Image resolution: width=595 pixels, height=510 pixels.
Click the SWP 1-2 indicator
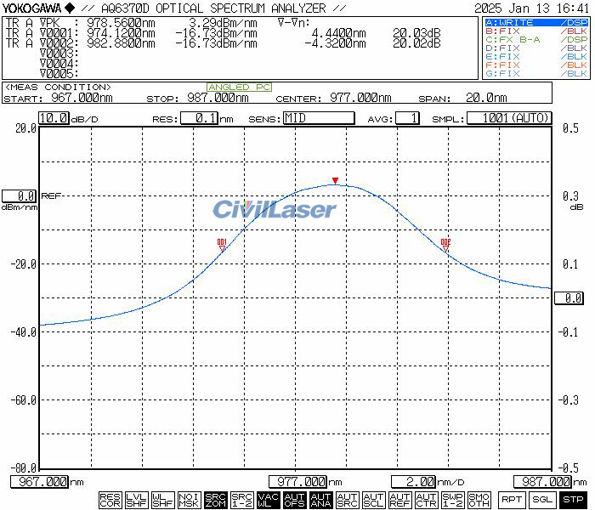click(453, 500)
